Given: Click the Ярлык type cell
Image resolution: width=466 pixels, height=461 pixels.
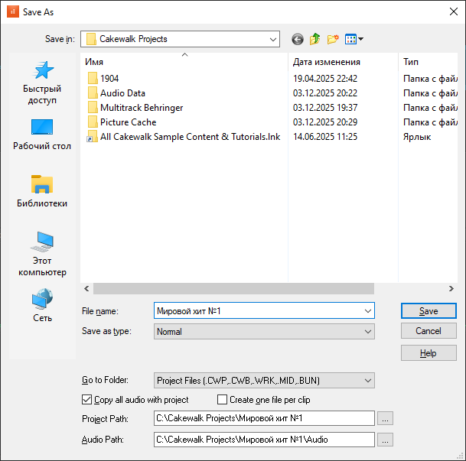Looking at the screenshot, I should (417, 137).
